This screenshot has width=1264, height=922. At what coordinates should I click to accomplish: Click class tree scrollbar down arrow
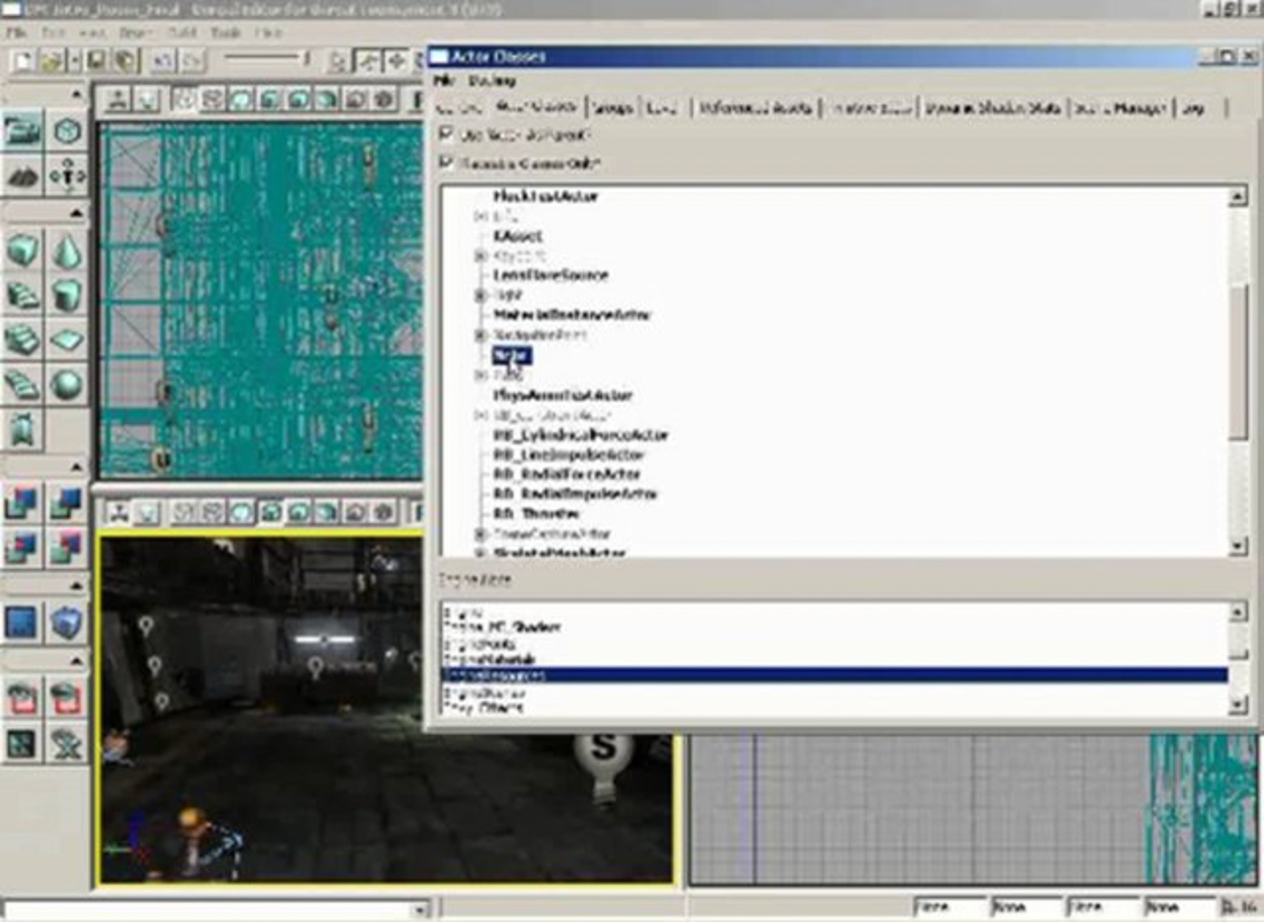click(x=1237, y=546)
